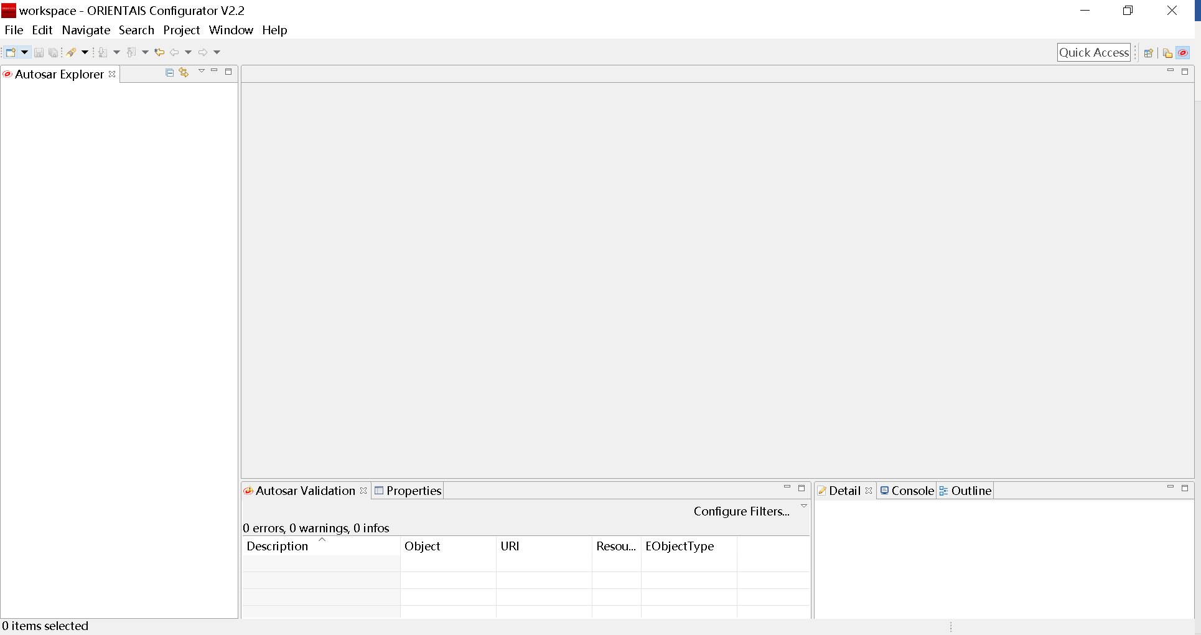
Task: Open the New wizard dropdown arrow
Action: click(25, 53)
